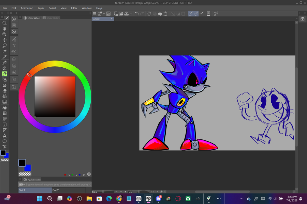
Task: Select the Eyedropper tool
Action: pos(4,57)
